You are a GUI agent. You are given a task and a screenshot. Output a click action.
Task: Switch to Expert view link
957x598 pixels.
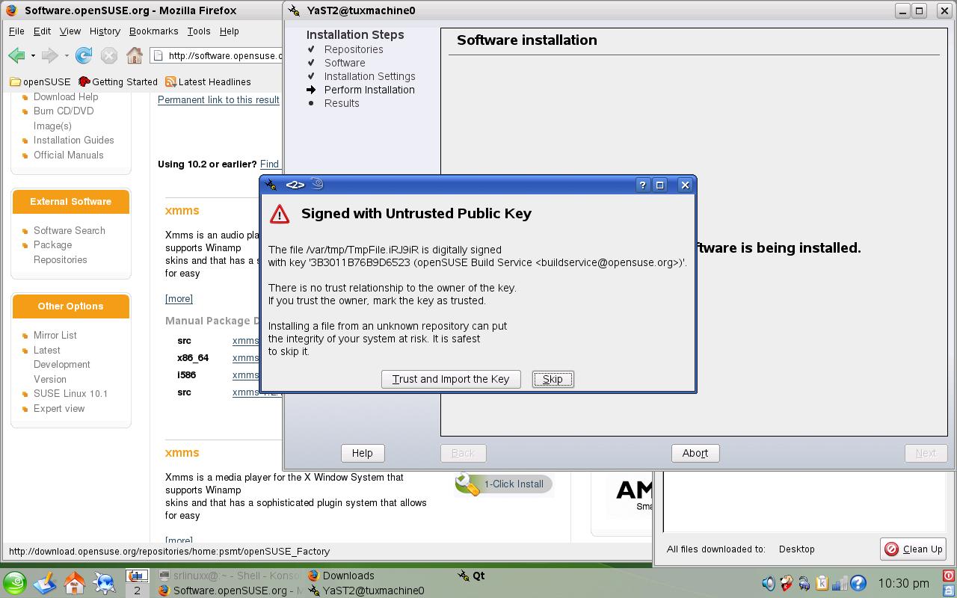tap(59, 408)
